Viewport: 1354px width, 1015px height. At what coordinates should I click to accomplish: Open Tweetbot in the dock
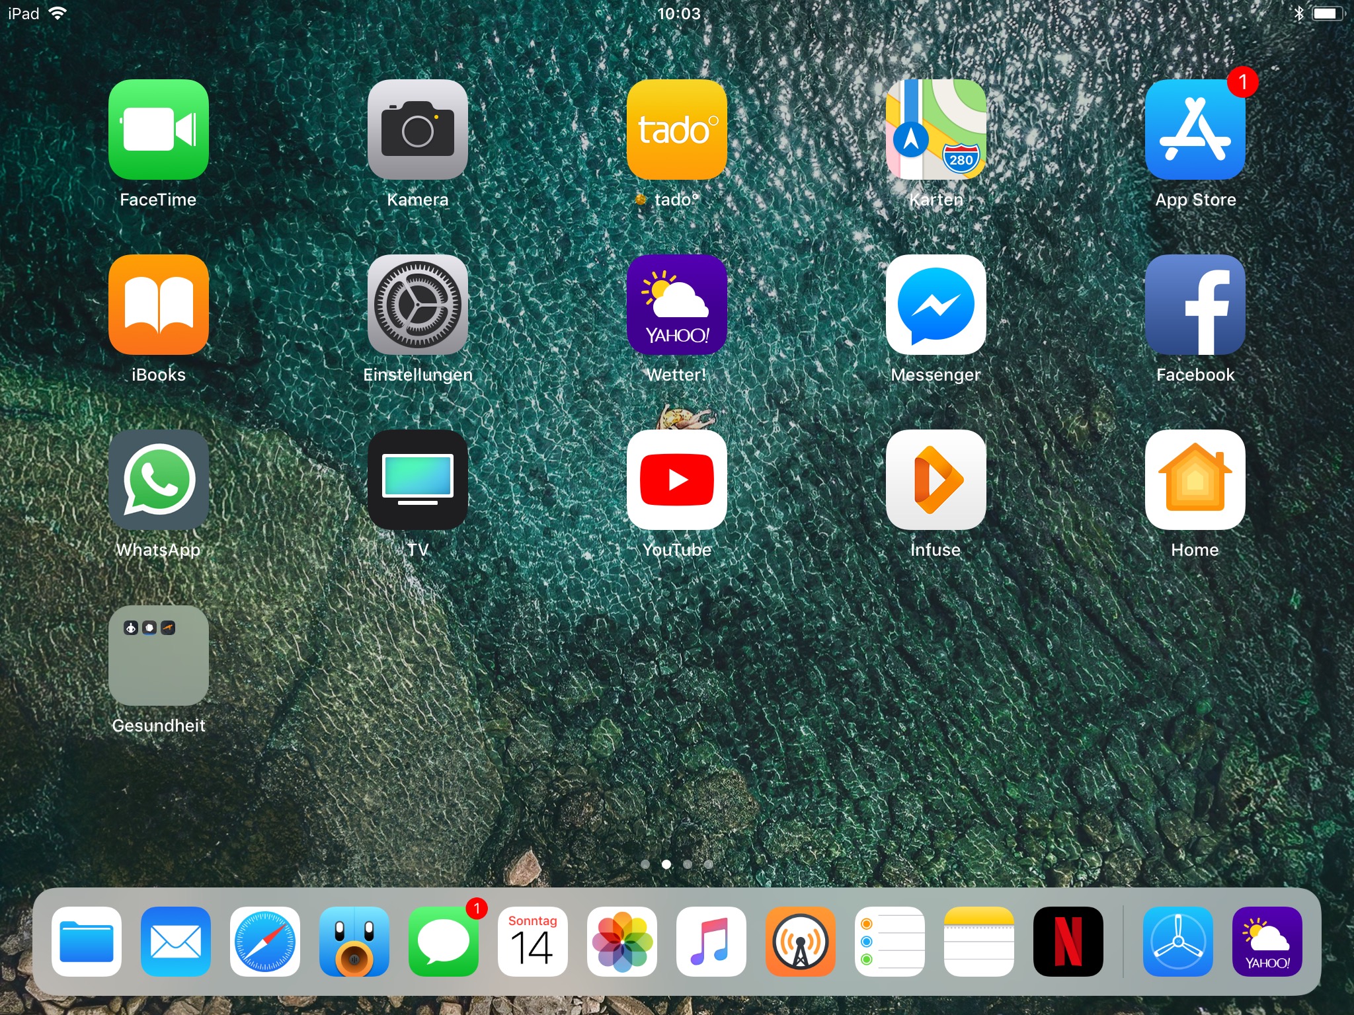point(354,942)
